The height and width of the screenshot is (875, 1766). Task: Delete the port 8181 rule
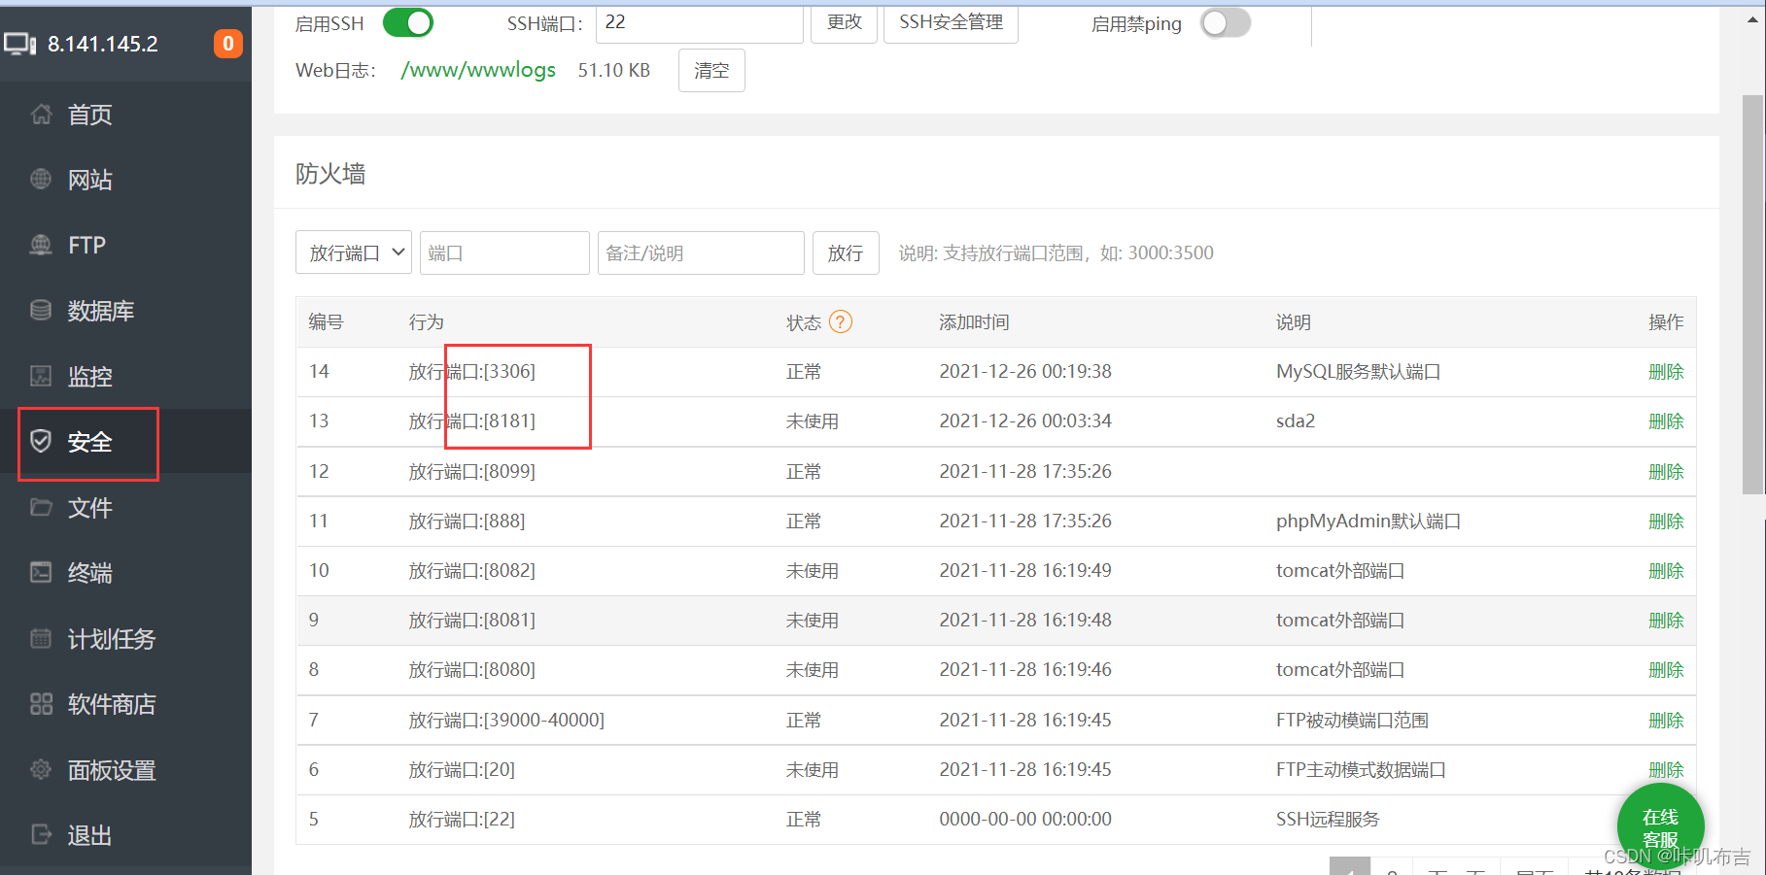(1666, 421)
